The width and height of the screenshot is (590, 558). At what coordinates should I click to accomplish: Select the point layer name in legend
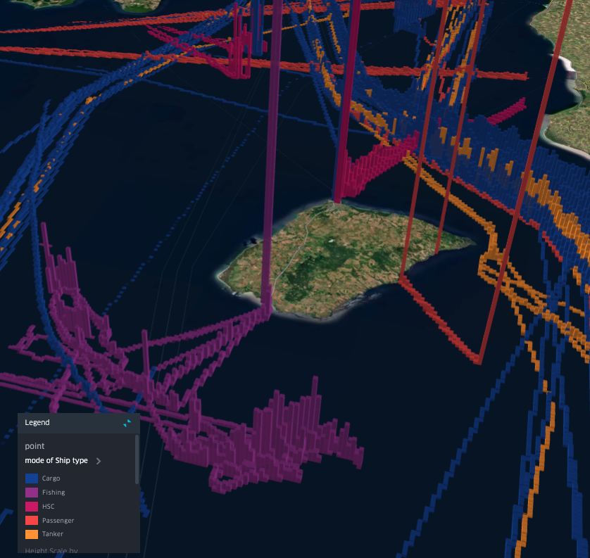[34, 446]
